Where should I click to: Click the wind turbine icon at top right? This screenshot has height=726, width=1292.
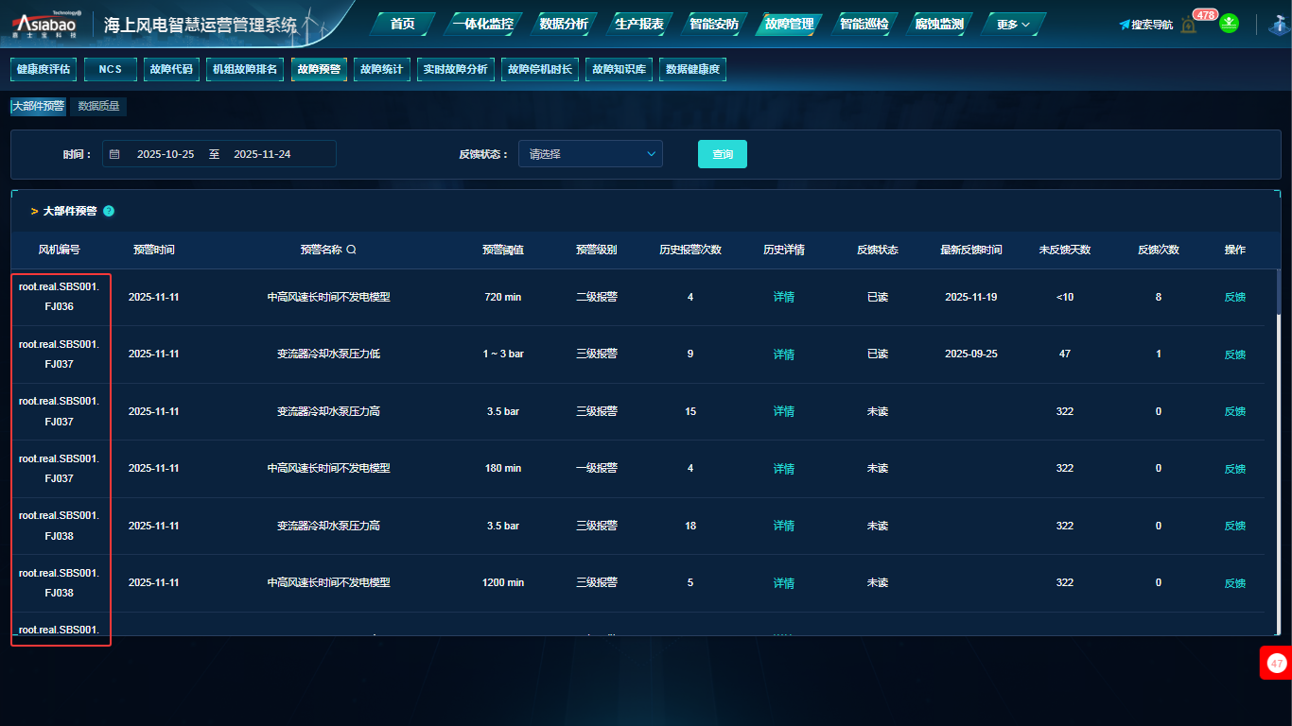1281,25
